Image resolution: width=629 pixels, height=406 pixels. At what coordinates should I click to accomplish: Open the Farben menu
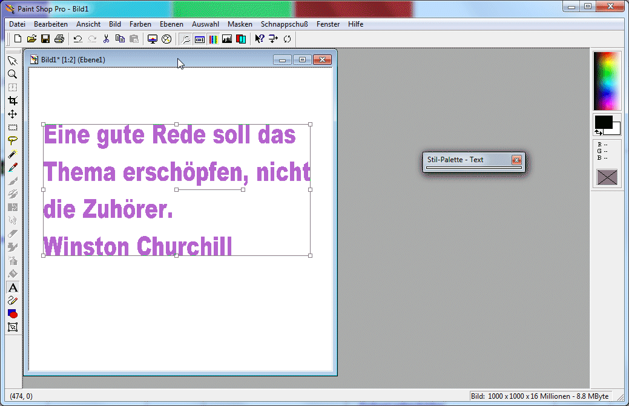pyautogui.click(x=140, y=24)
